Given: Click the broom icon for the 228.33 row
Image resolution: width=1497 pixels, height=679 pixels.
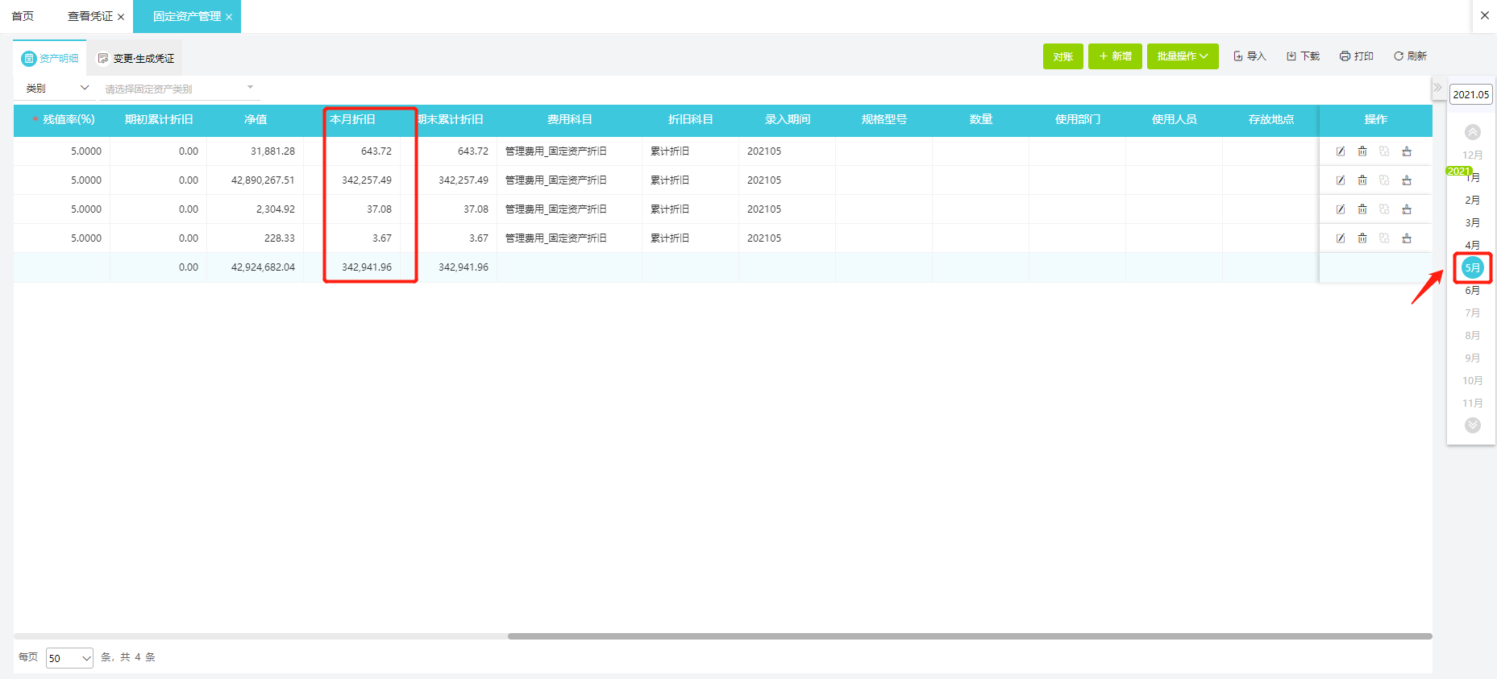Looking at the screenshot, I should (1407, 238).
